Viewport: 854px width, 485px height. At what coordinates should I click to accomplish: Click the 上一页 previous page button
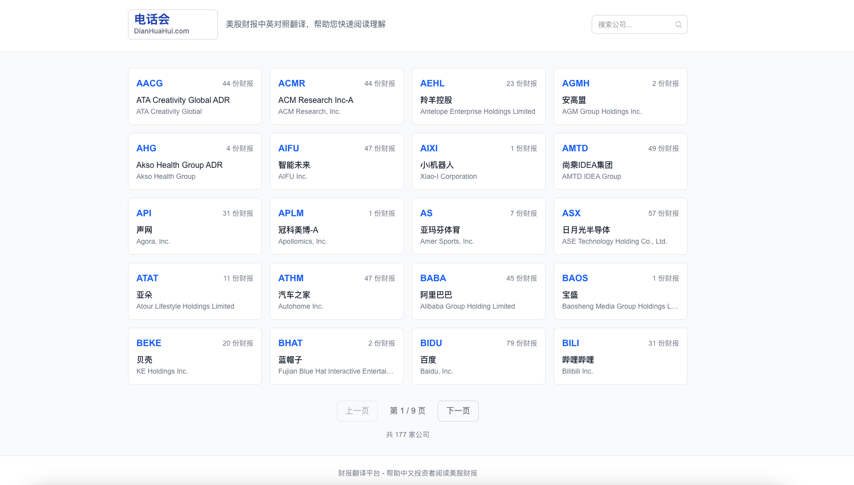point(357,411)
